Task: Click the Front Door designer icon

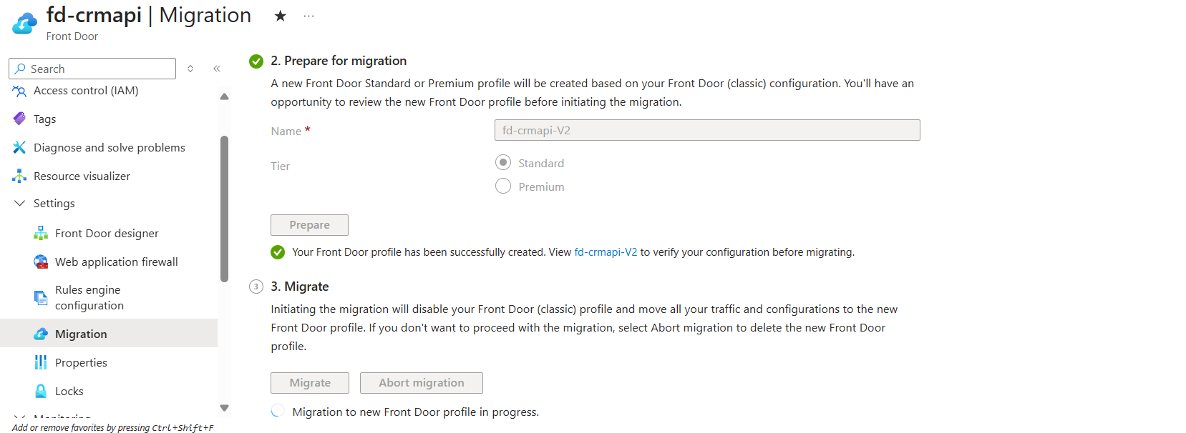Action: point(41,233)
